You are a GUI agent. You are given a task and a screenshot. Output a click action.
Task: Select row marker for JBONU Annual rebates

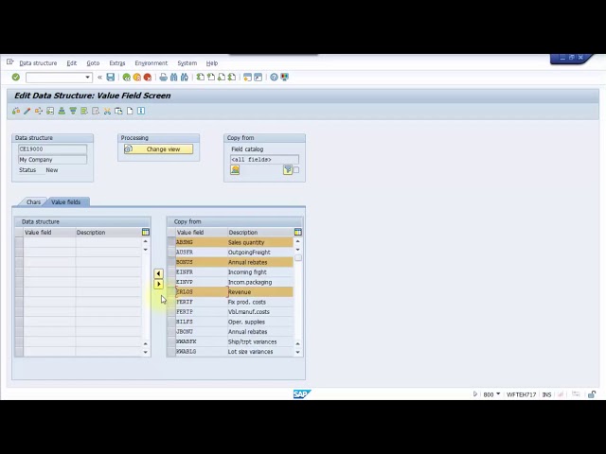[x=171, y=332]
